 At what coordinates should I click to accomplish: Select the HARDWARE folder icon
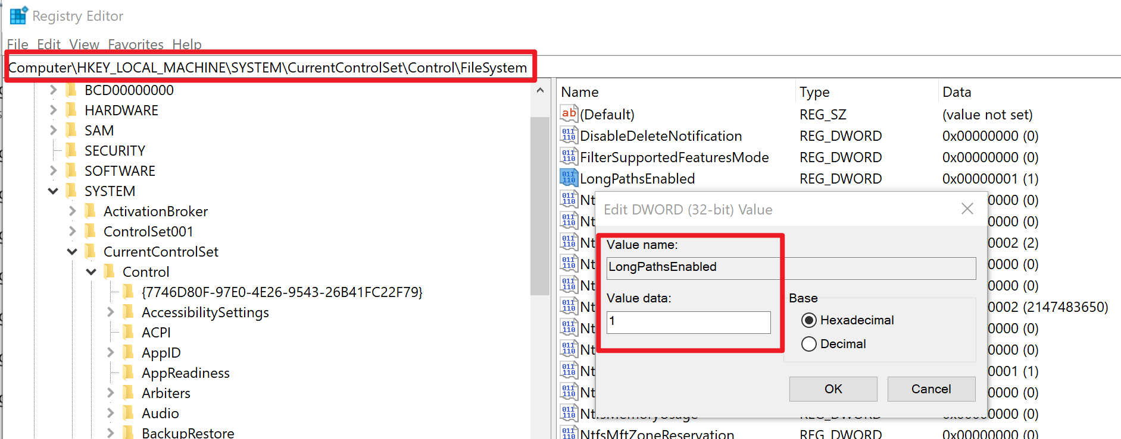[71, 110]
